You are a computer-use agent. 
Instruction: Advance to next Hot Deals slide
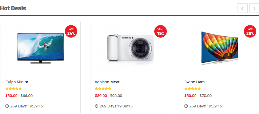[x=254, y=8]
